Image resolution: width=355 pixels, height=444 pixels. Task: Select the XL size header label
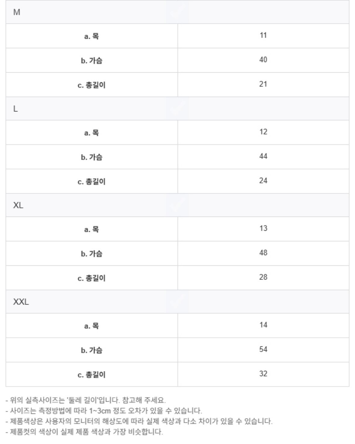pyautogui.click(x=18, y=205)
